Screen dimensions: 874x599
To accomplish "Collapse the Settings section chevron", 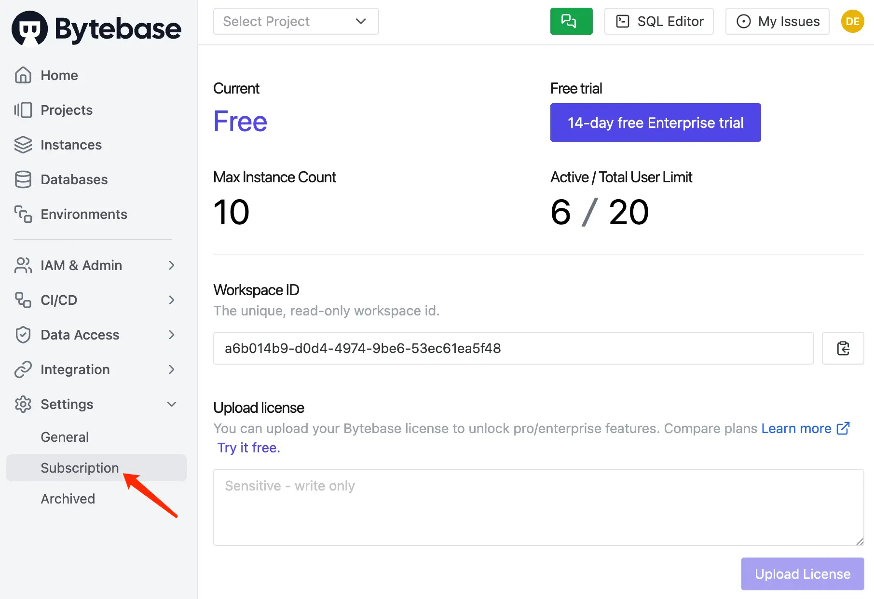I will 172,404.
